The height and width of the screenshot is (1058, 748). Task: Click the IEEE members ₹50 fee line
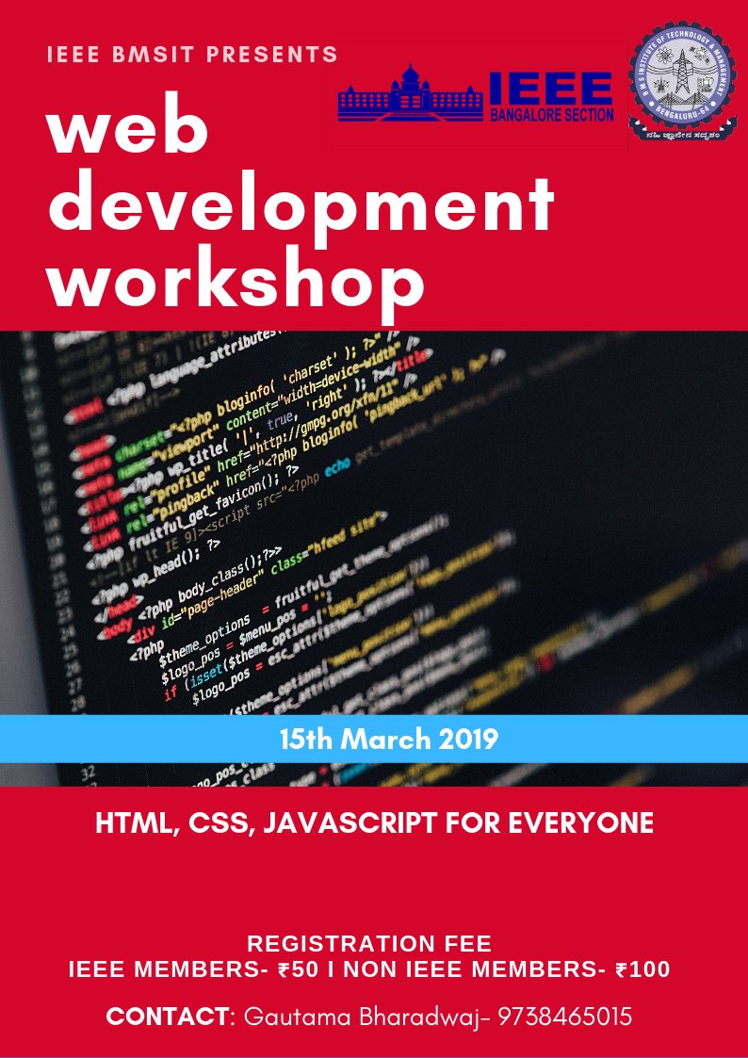(369, 969)
